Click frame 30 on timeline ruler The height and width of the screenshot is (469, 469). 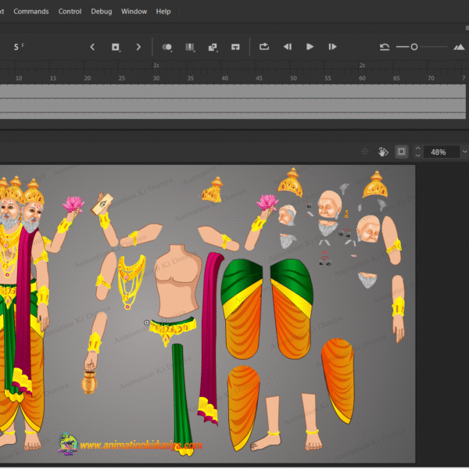coord(156,78)
